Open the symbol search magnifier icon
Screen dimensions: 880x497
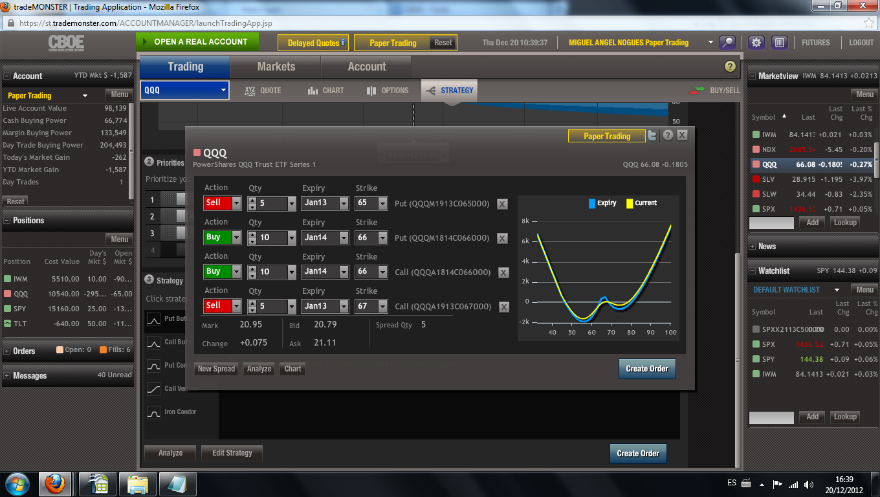pos(728,43)
